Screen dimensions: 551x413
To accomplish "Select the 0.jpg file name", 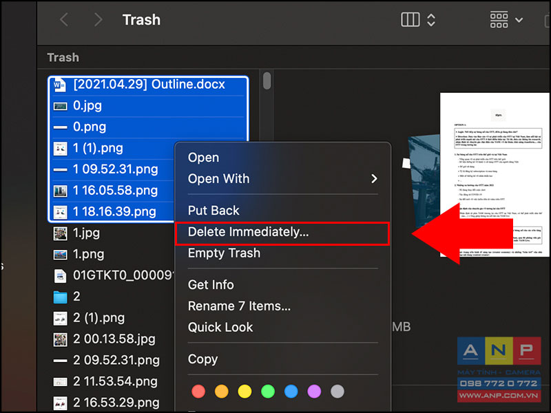I will pos(87,106).
